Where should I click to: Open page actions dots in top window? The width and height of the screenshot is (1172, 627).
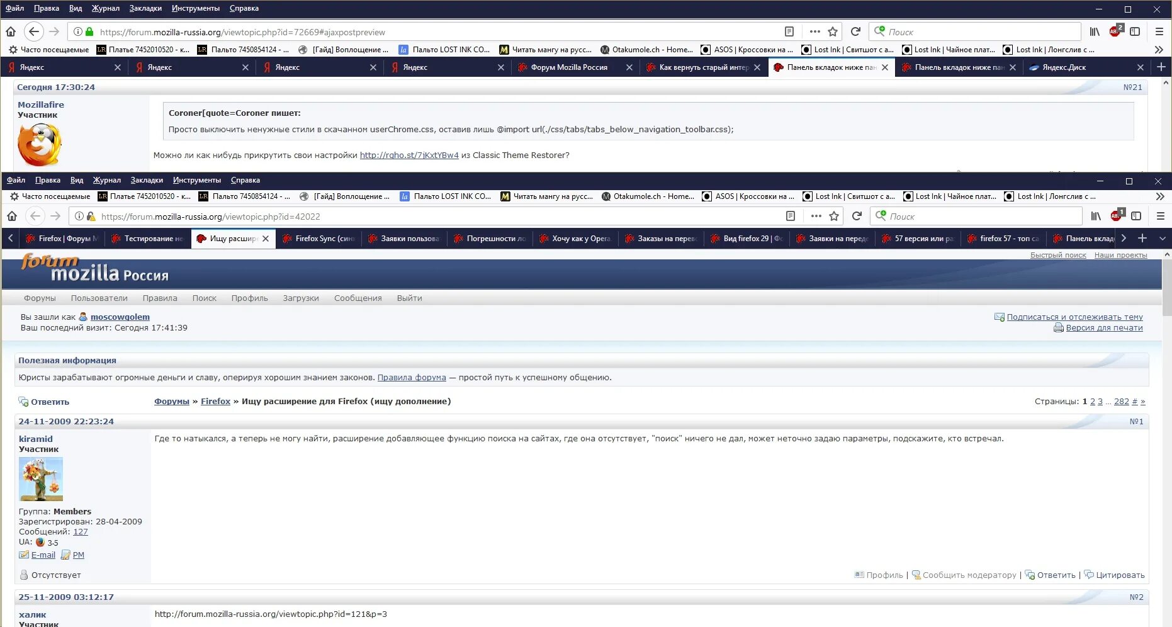[x=814, y=31]
